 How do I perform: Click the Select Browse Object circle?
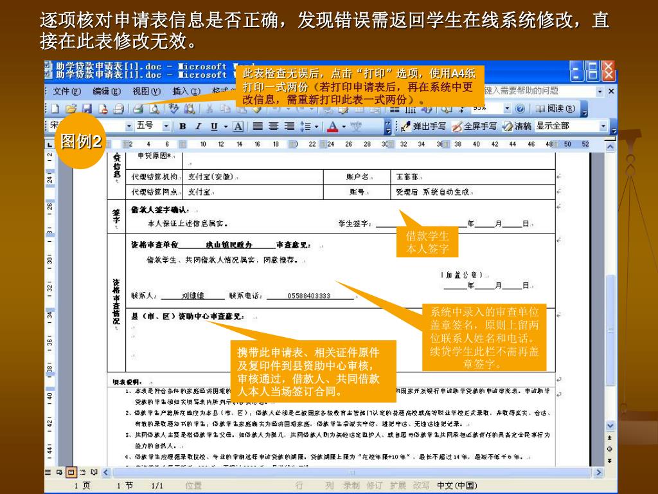click(610, 449)
